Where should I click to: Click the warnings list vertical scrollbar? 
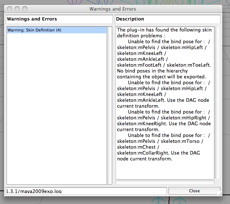(x=109, y=105)
